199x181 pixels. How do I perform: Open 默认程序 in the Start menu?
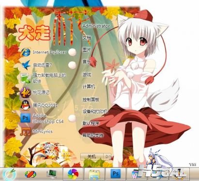[91, 124]
